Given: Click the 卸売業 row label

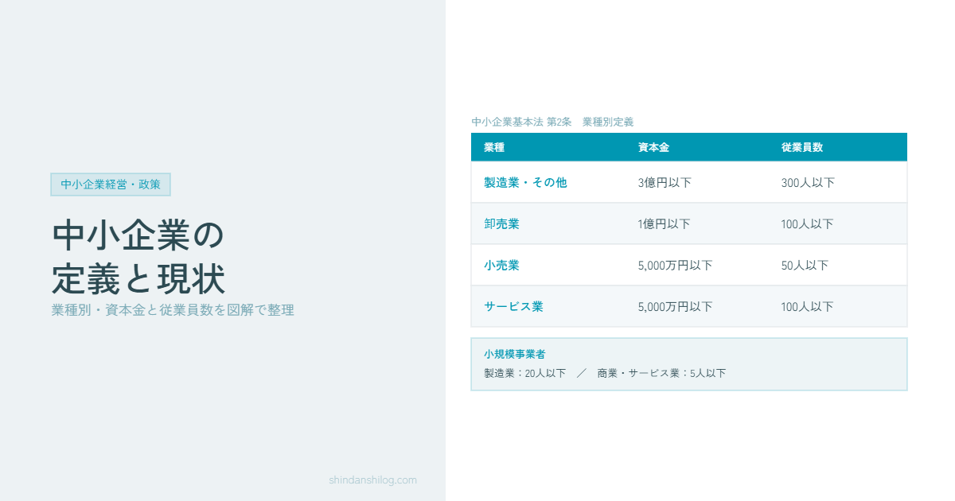Looking at the screenshot, I should 501,223.
